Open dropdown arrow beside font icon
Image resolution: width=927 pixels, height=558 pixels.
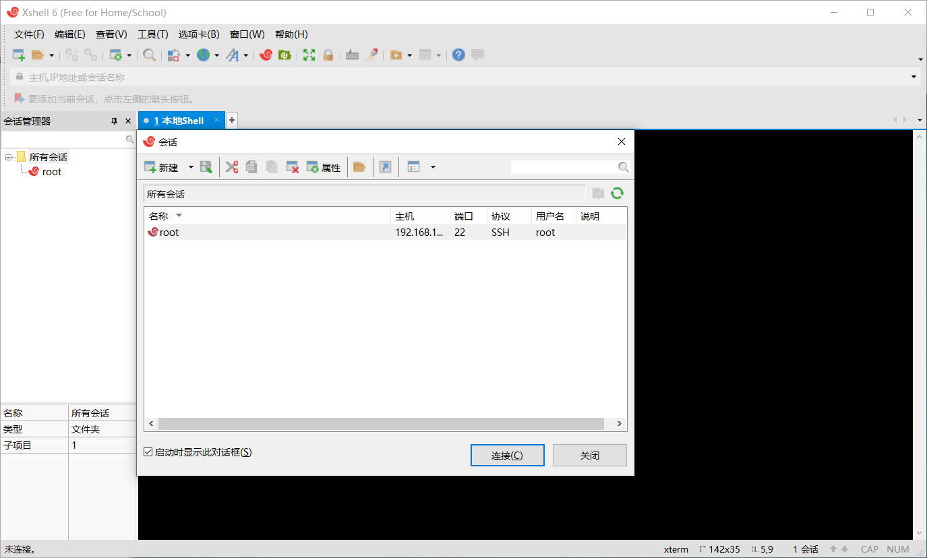[x=246, y=55]
